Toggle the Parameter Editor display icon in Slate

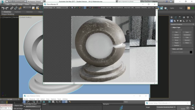point(66,102)
